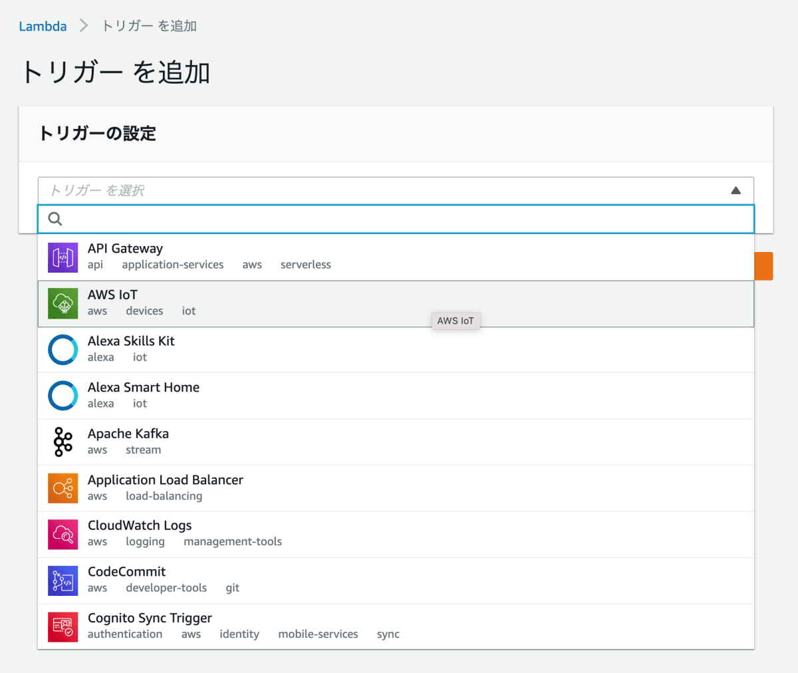
Task: Collapse the trigger dropdown using the arrow
Action: coord(735,191)
